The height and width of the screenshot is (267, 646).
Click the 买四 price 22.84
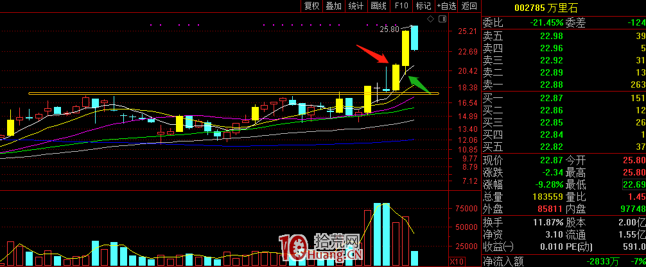551,134
